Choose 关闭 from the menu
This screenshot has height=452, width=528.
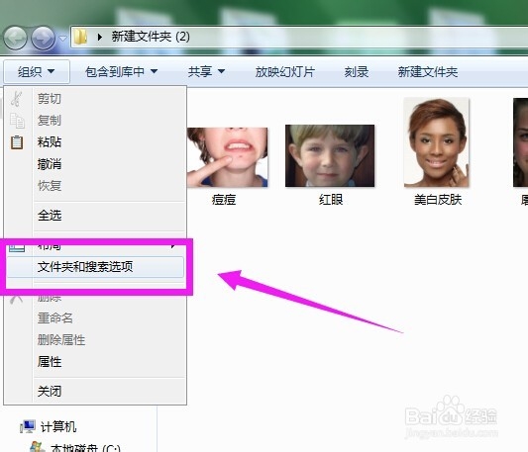[x=95, y=391]
